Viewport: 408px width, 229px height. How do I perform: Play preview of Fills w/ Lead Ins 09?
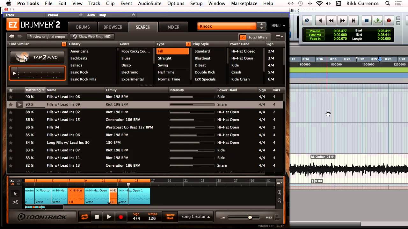pyautogui.click(x=20, y=104)
